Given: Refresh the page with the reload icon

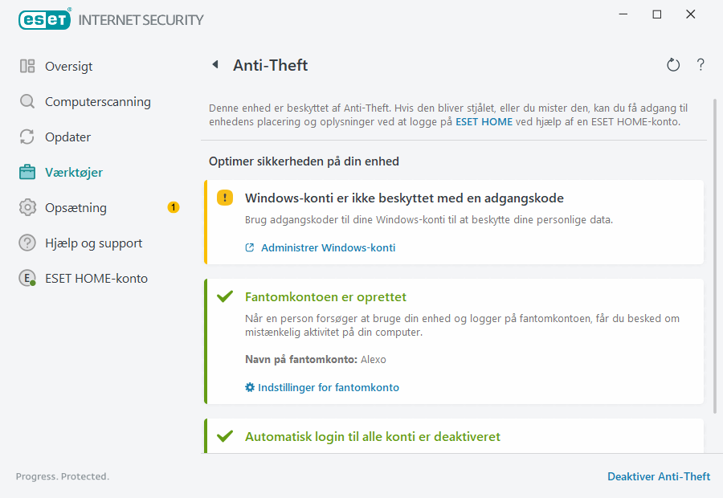Looking at the screenshot, I should tap(673, 64).
